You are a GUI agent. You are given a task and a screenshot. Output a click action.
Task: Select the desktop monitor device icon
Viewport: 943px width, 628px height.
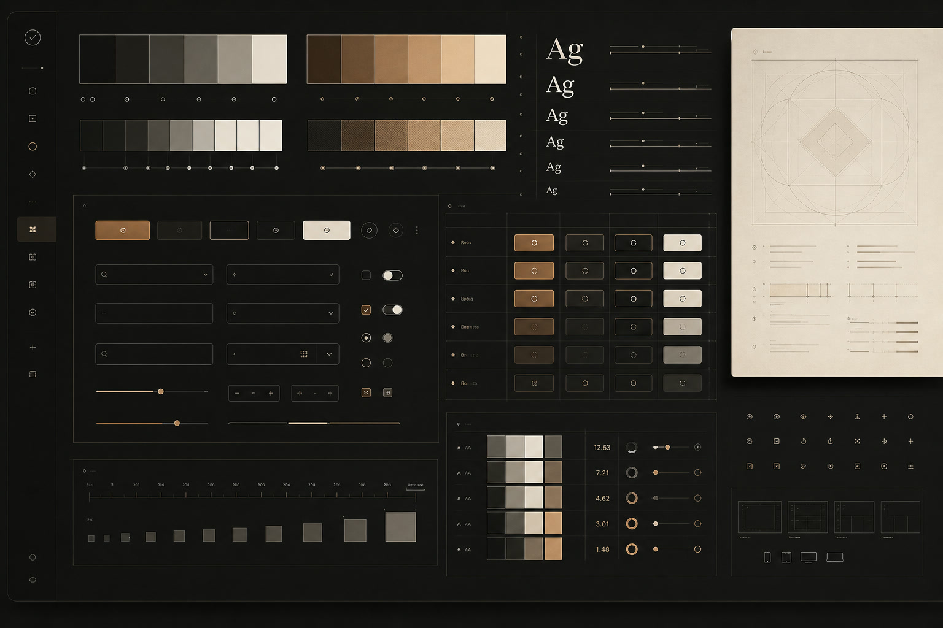pyautogui.click(x=809, y=557)
